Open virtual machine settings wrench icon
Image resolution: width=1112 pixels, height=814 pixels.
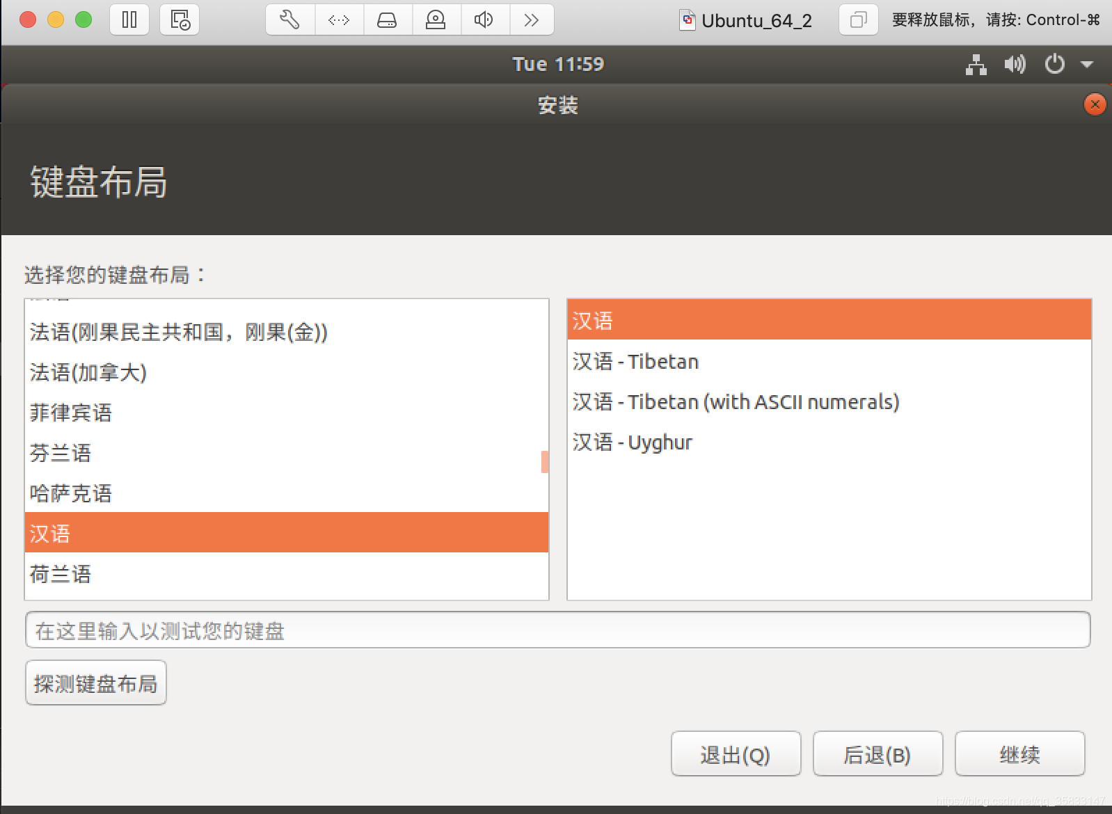pos(290,19)
